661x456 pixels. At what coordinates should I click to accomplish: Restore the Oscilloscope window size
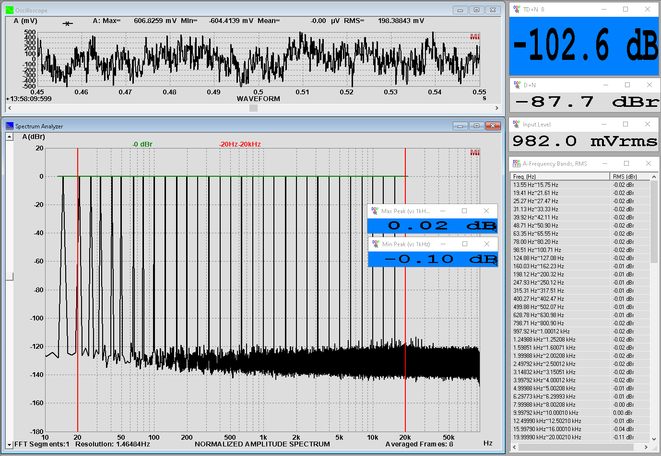click(x=476, y=10)
